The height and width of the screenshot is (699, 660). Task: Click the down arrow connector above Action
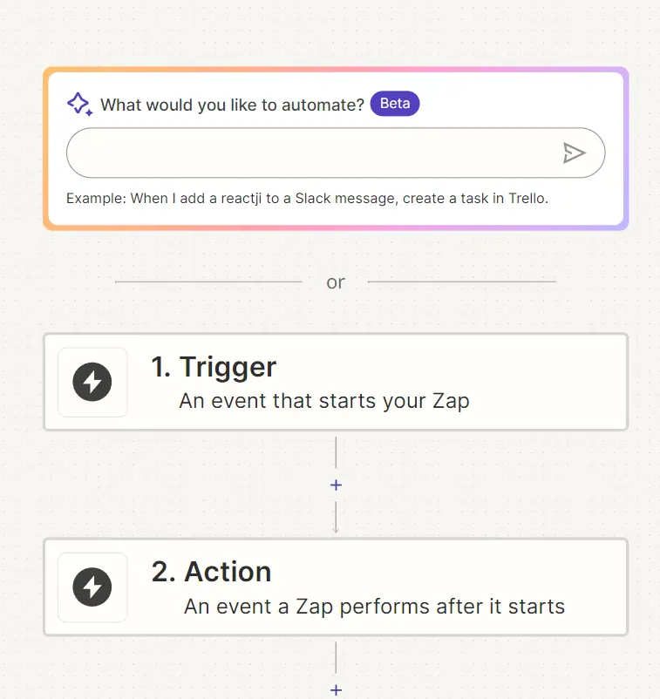(336, 517)
